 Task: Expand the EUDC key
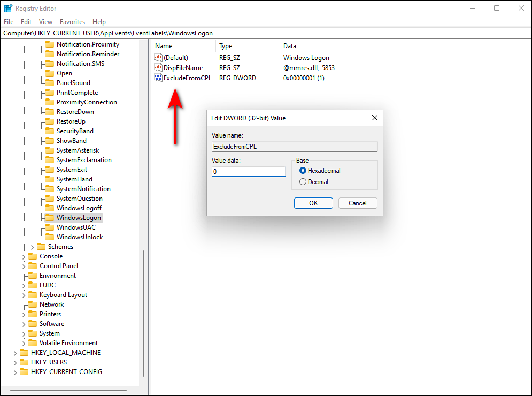click(x=24, y=286)
